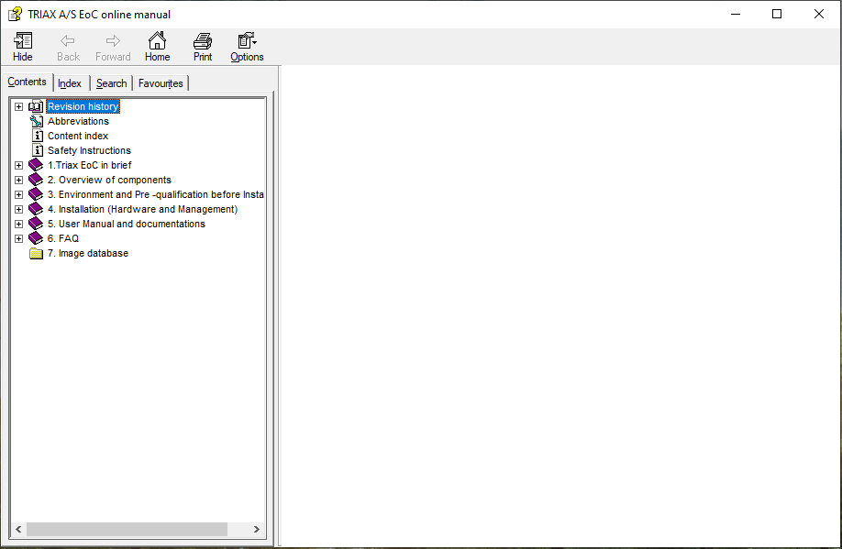The width and height of the screenshot is (842, 549).
Task: Open the Abbreviations topic
Action: [78, 121]
